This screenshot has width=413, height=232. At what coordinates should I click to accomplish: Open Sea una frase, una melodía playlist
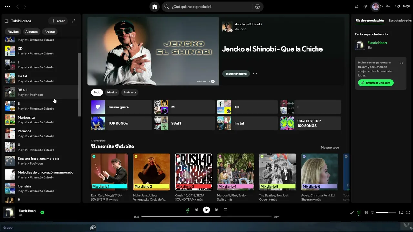[x=41, y=161]
